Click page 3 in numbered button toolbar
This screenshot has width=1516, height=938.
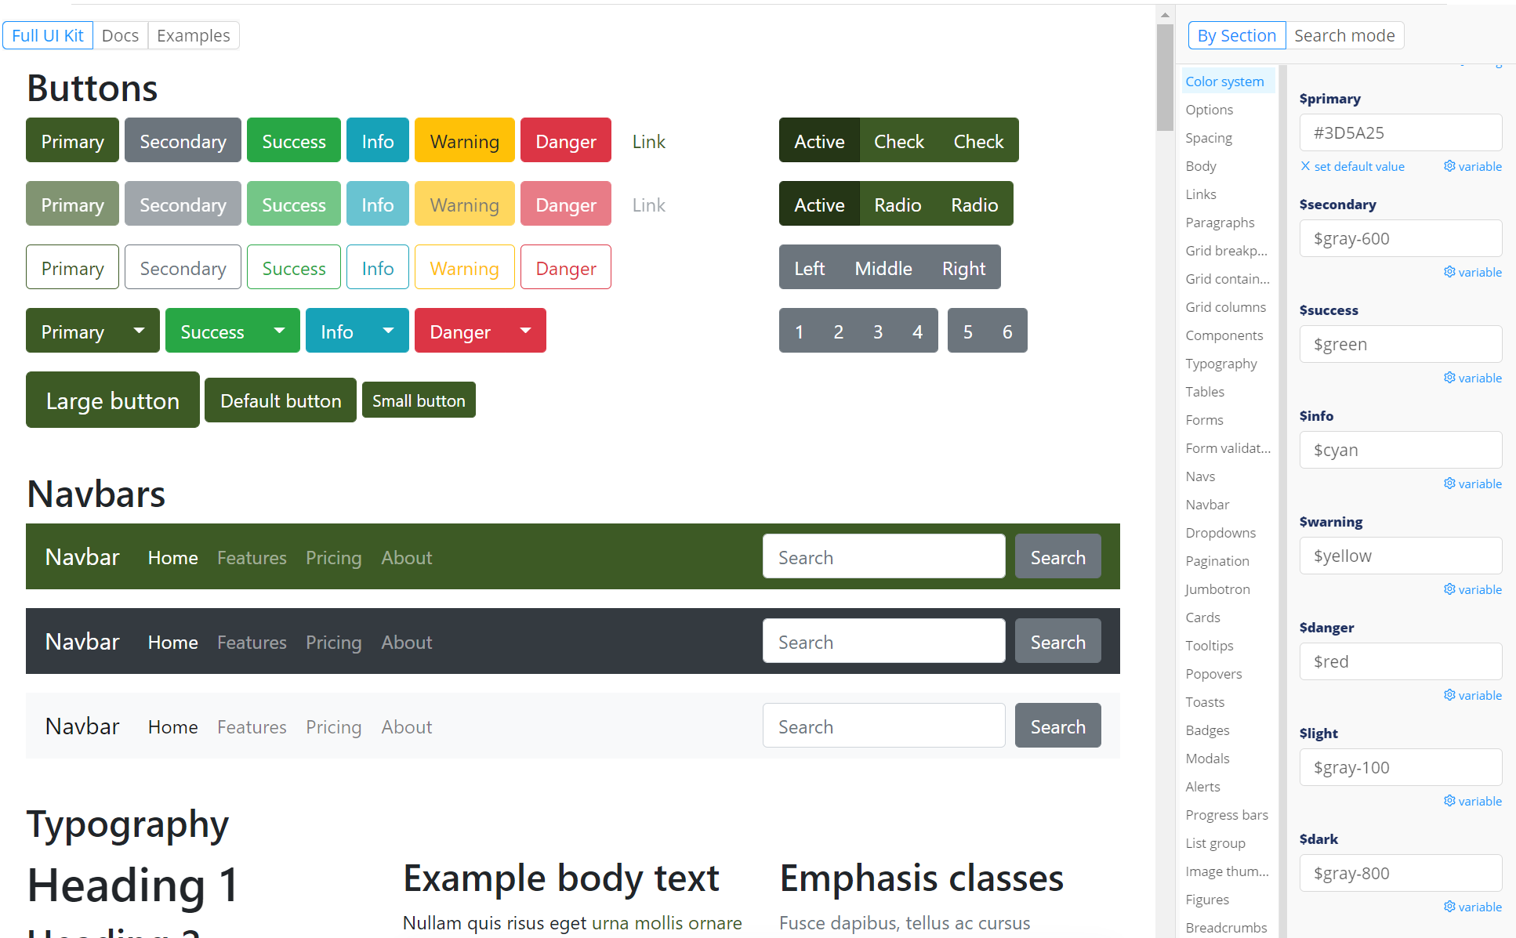click(x=878, y=331)
